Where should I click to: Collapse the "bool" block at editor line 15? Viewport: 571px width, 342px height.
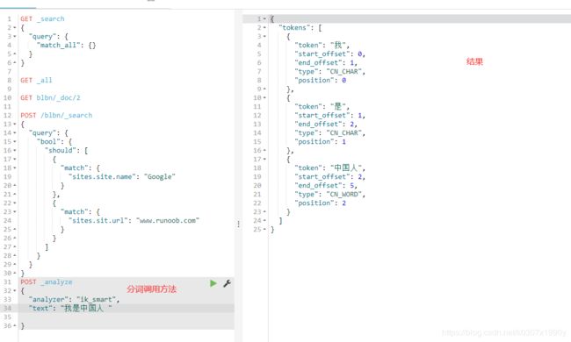point(15,141)
